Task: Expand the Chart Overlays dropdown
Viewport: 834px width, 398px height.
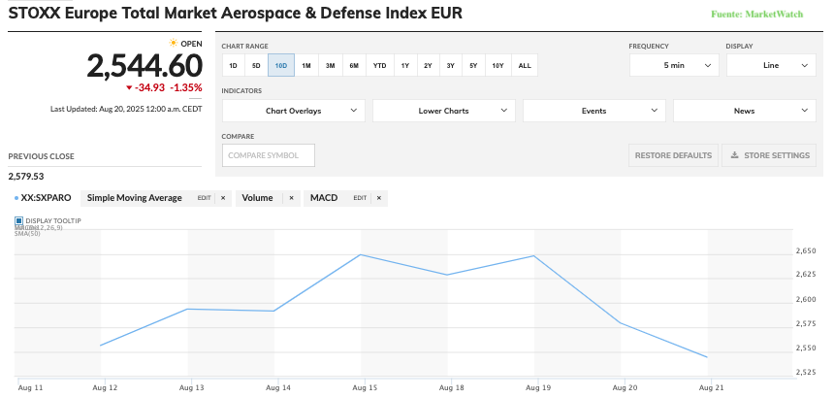Action: coord(293,111)
